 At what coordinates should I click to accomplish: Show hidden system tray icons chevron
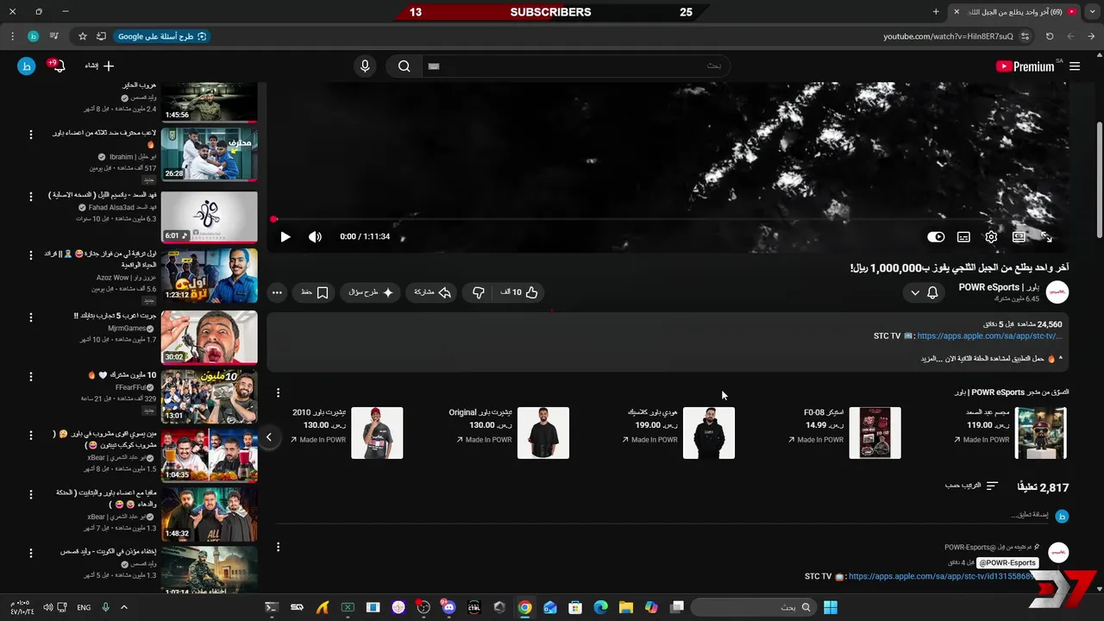(x=124, y=607)
